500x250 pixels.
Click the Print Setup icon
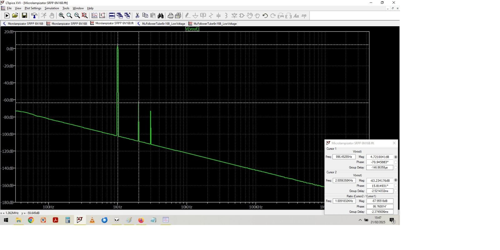(x=170, y=16)
